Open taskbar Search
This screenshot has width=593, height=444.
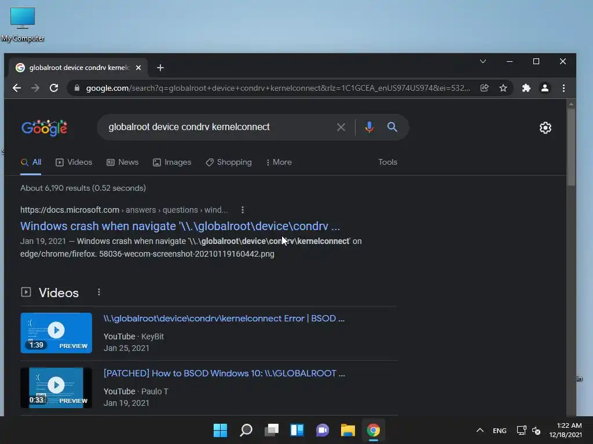coord(246,430)
